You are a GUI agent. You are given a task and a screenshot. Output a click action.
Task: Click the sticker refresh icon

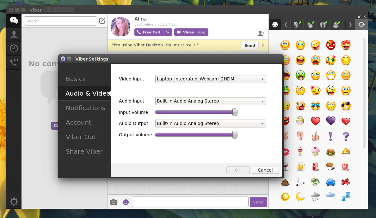tap(361, 24)
